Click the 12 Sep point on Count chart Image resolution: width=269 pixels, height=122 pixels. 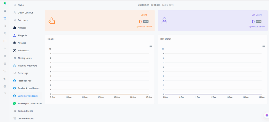101,94
